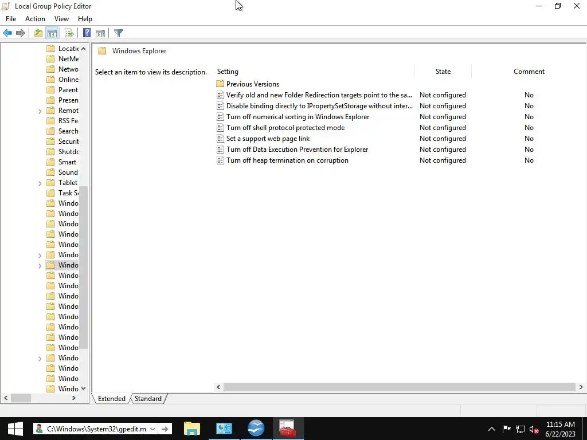Select the Locatic tree folder

pyautogui.click(x=62, y=49)
